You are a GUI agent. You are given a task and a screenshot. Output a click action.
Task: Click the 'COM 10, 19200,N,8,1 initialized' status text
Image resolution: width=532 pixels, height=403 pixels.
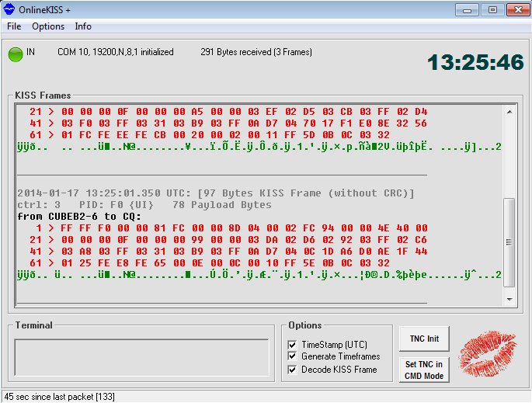116,52
